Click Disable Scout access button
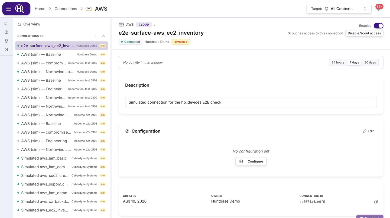This screenshot has width=390, height=218. point(364,33)
